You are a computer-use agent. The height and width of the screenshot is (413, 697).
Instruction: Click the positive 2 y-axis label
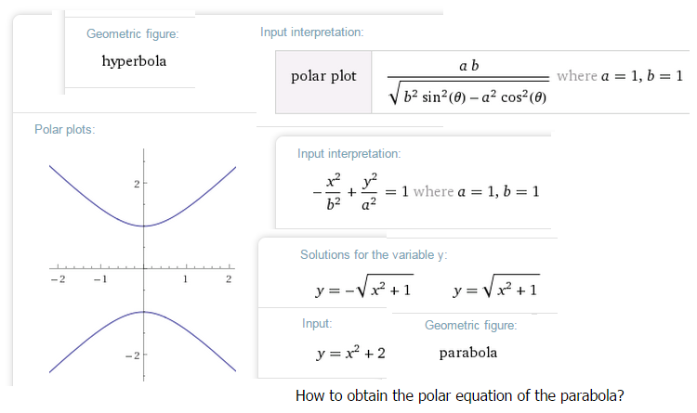135,184
